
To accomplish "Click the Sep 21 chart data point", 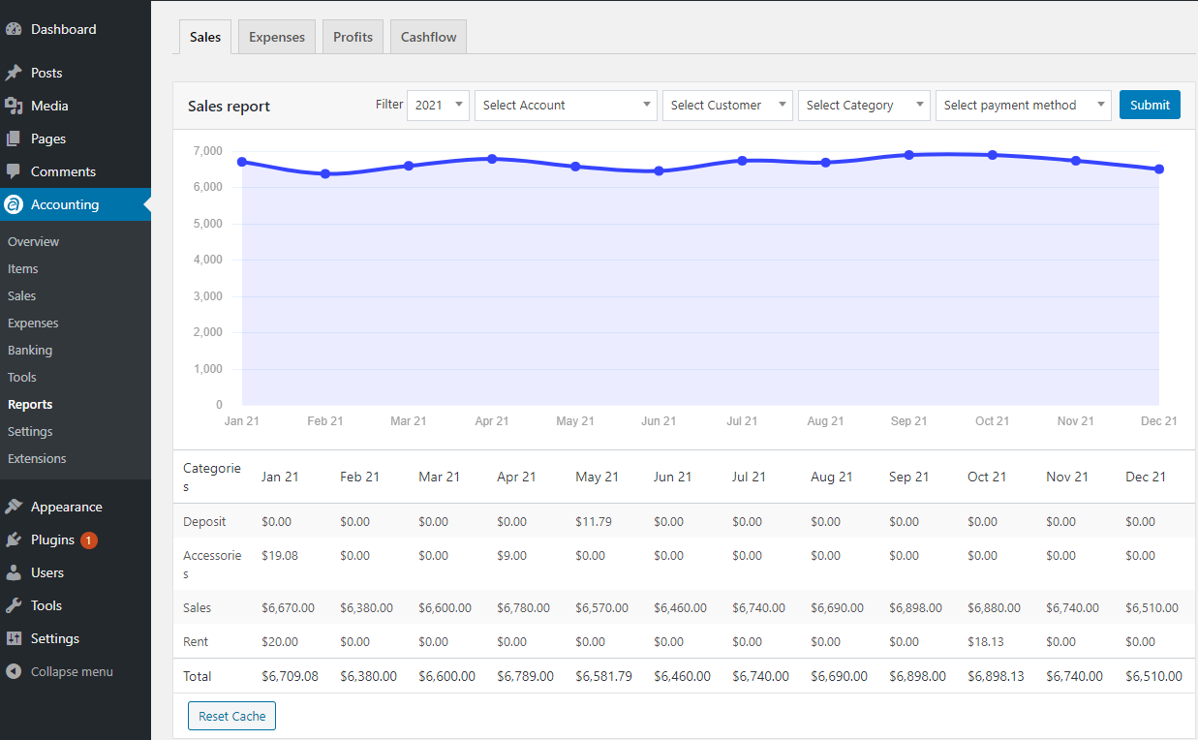I will (x=908, y=155).
